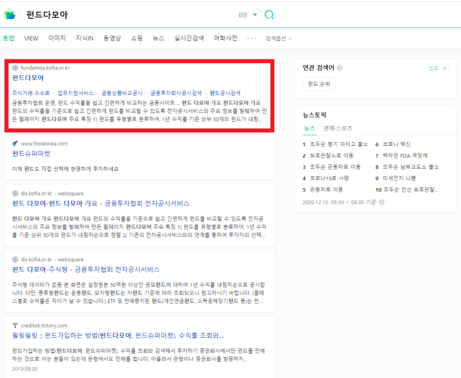This screenshot has height=378, width=461.
Task: Open the 동영상 tab
Action: (112, 38)
